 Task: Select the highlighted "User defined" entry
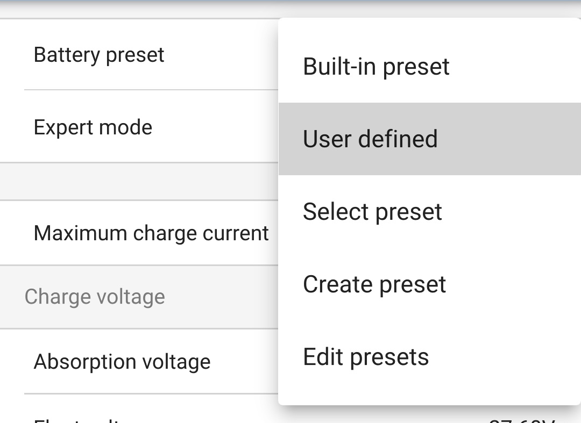(370, 139)
